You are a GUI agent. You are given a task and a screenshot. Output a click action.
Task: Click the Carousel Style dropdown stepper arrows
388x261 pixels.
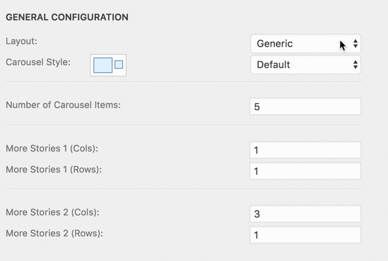pyautogui.click(x=355, y=65)
